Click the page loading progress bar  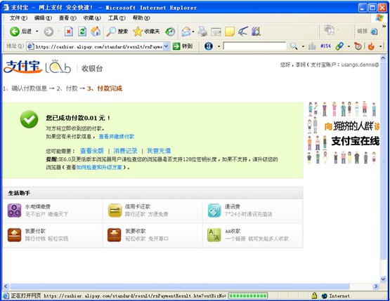[248, 296]
